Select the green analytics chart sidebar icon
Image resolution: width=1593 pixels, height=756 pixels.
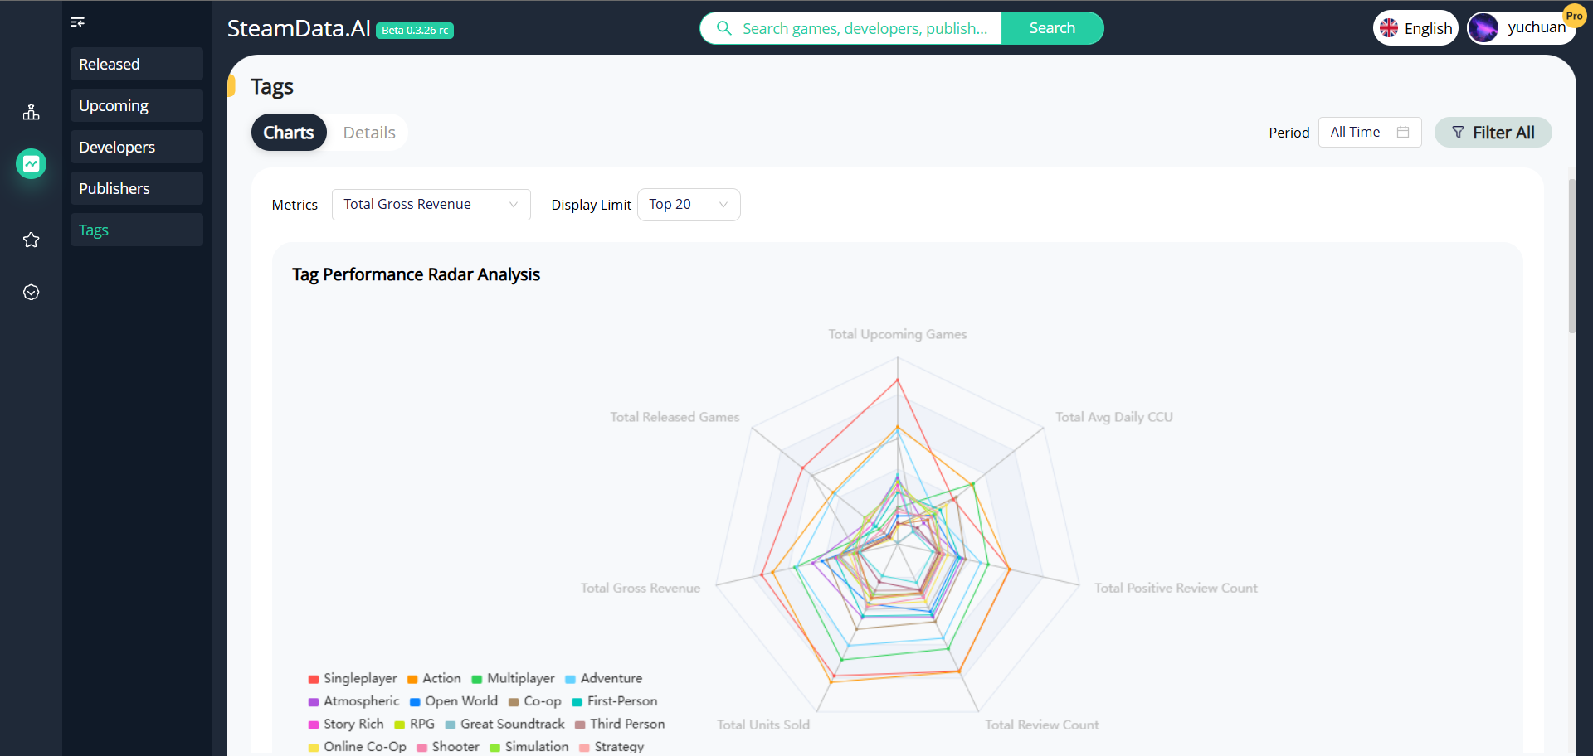click(32, 164)
